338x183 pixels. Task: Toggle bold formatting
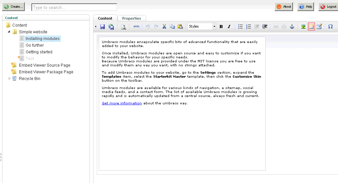[x=221, y=26]
